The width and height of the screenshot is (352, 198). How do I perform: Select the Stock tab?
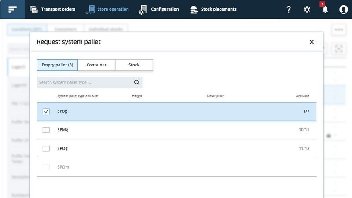click(134, 65)
